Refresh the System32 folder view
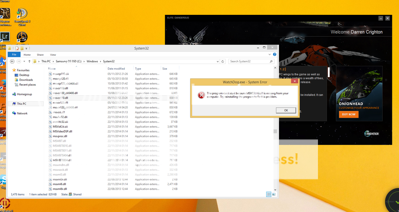Image resolution: width=399 pixels, height=212 pixels. (222, 61)
